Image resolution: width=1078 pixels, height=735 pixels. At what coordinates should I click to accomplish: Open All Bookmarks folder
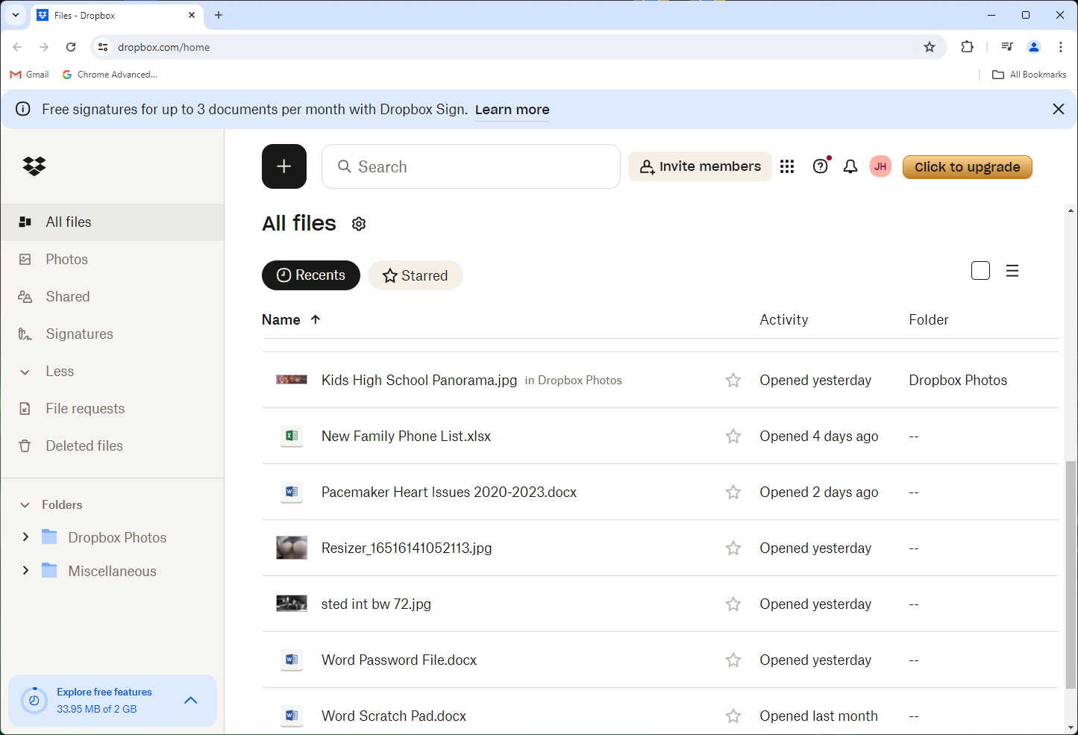pos(1030,75)
